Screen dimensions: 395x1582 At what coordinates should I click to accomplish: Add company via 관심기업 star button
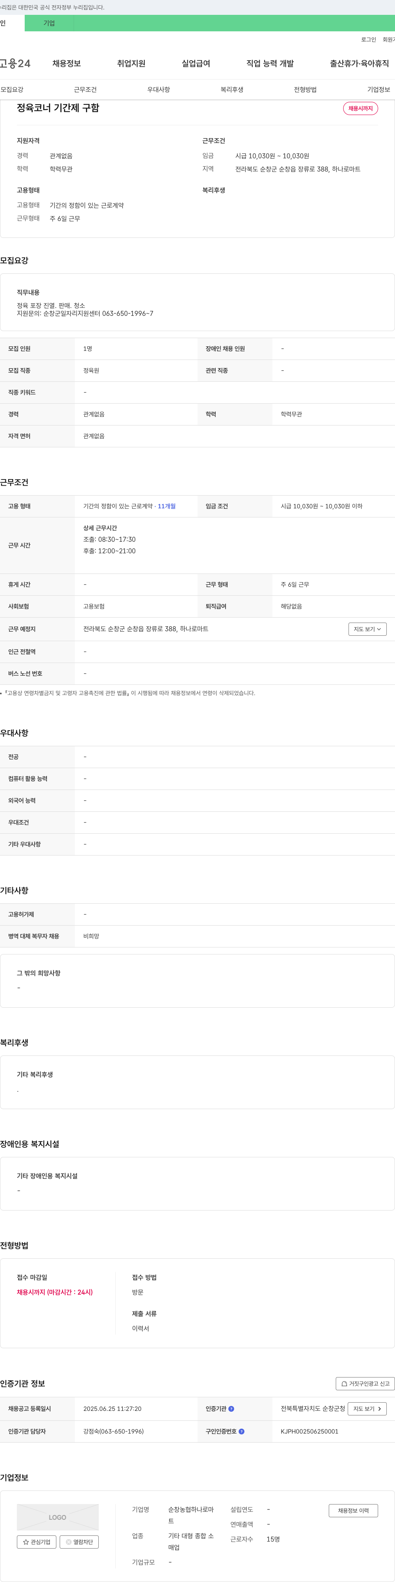(37, 1542)
